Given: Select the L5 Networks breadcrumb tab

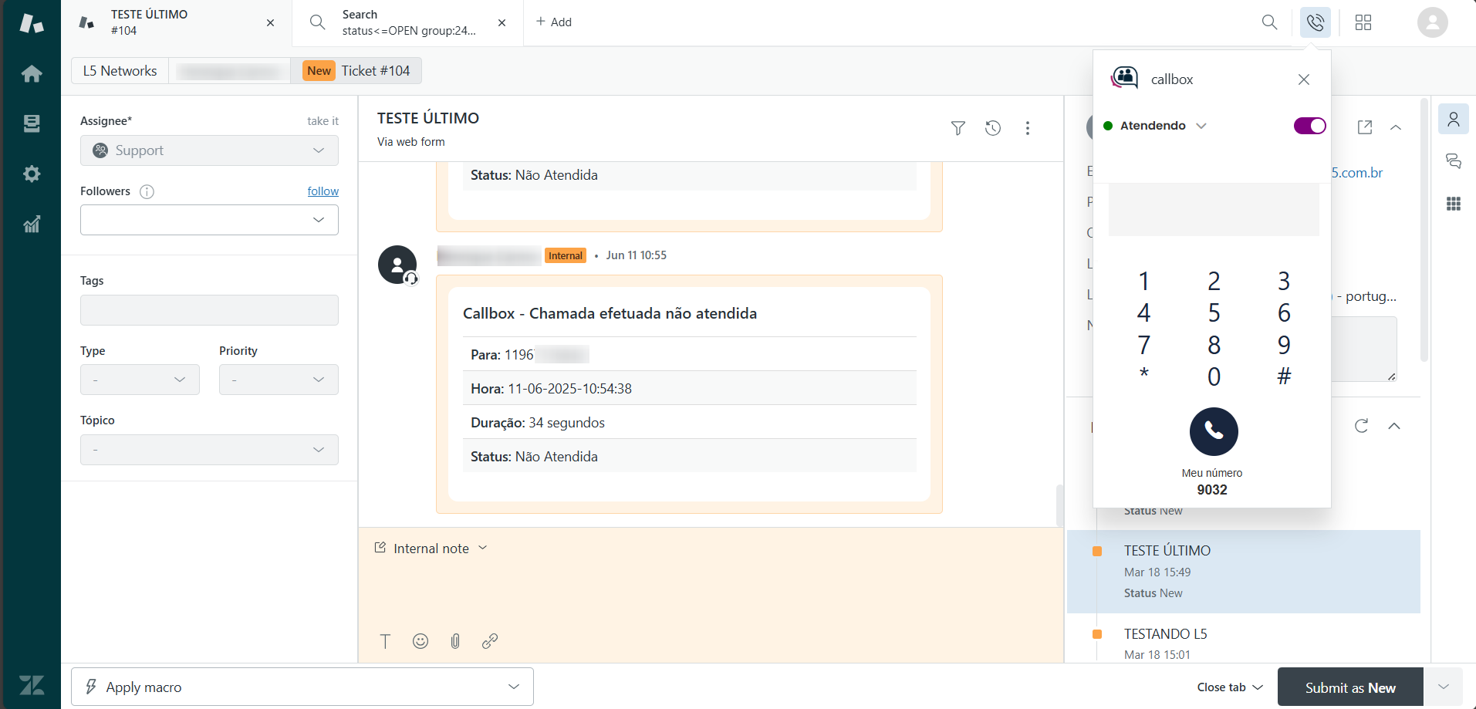Looking at the screenshot, I should coord(120,71).
